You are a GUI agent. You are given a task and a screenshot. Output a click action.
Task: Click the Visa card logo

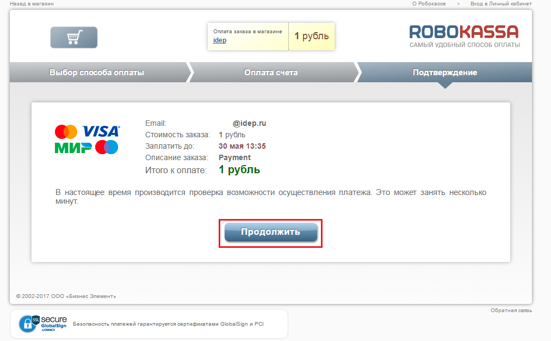point(101,131)
